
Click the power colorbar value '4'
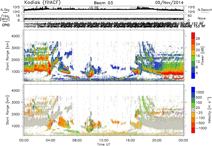click(x=197, y=73)
